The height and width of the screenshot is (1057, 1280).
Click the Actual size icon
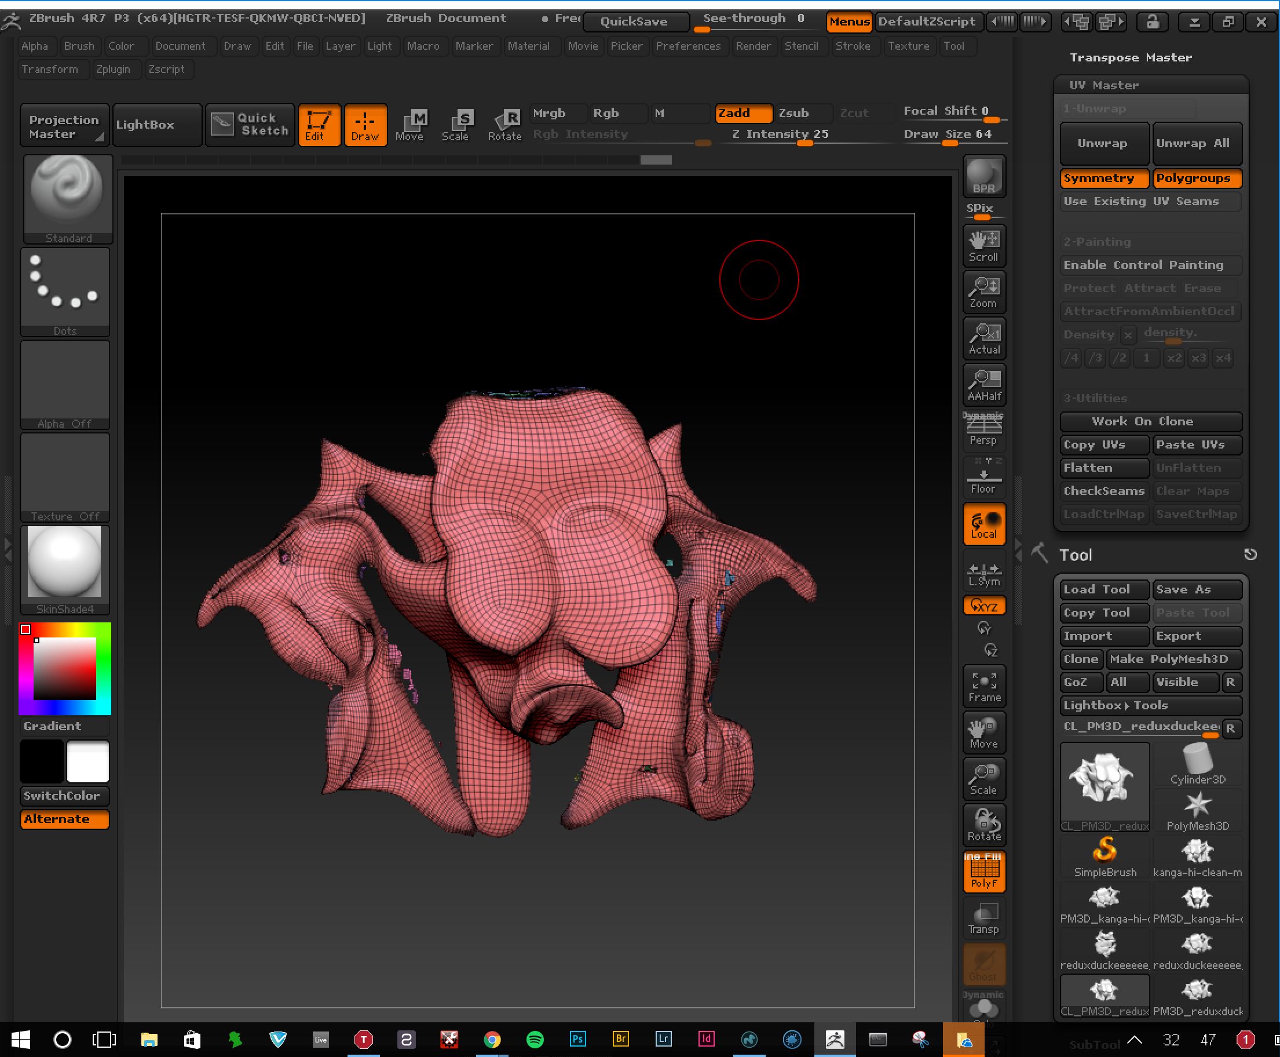point(983,338)
